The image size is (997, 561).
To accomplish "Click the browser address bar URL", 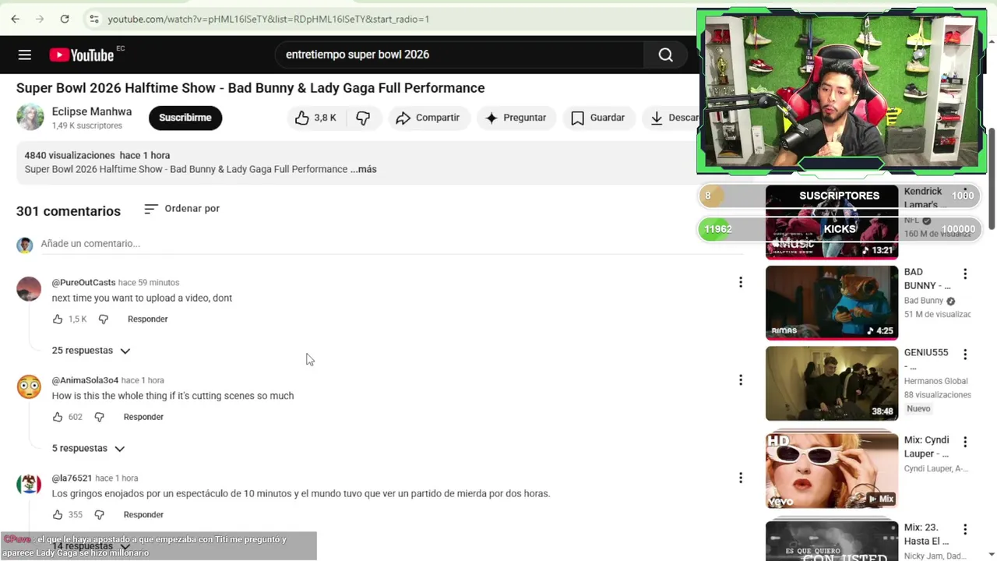I will pyautogui.click(x=269, y=19).
